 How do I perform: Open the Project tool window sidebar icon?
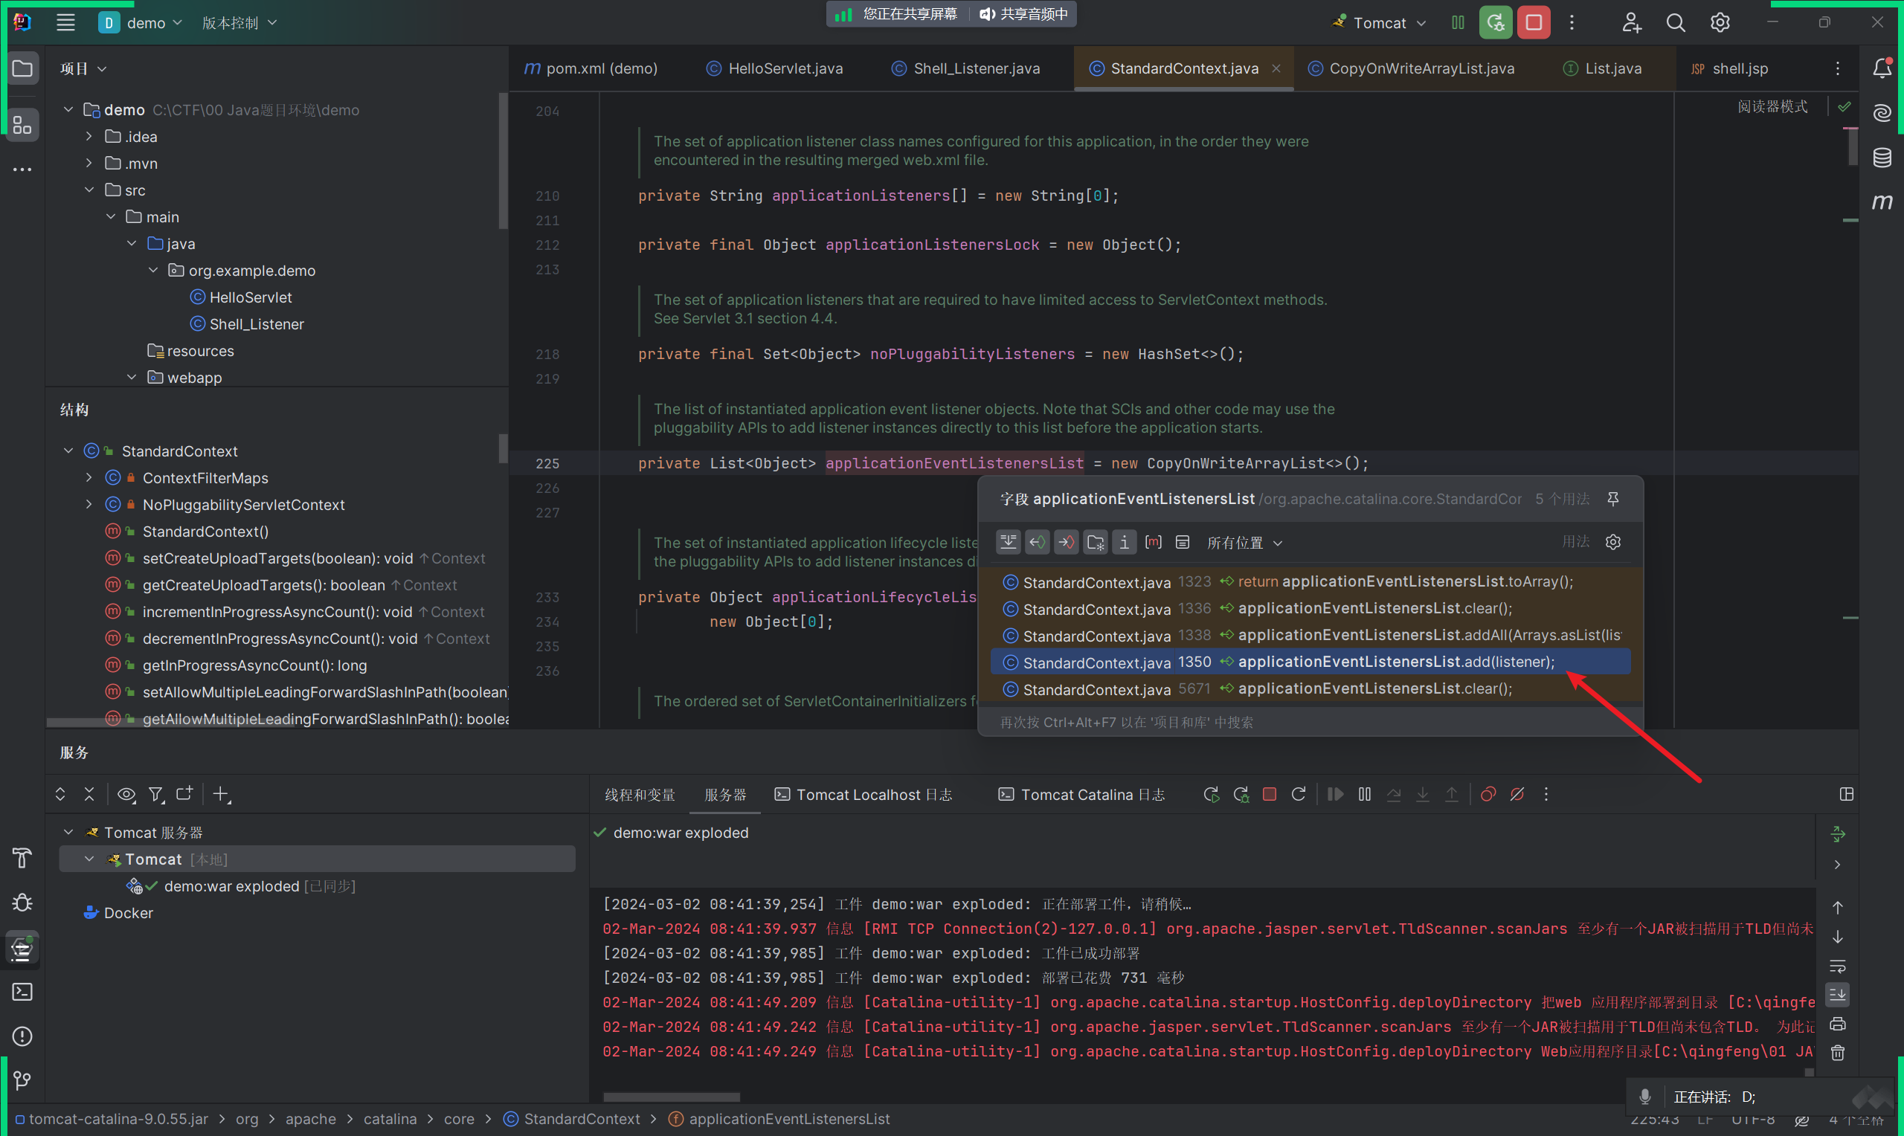(22, 69)
